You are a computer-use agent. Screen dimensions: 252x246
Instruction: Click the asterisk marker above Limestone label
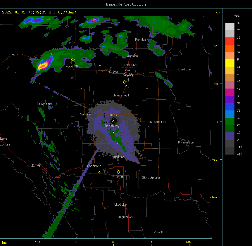(45, 101)
